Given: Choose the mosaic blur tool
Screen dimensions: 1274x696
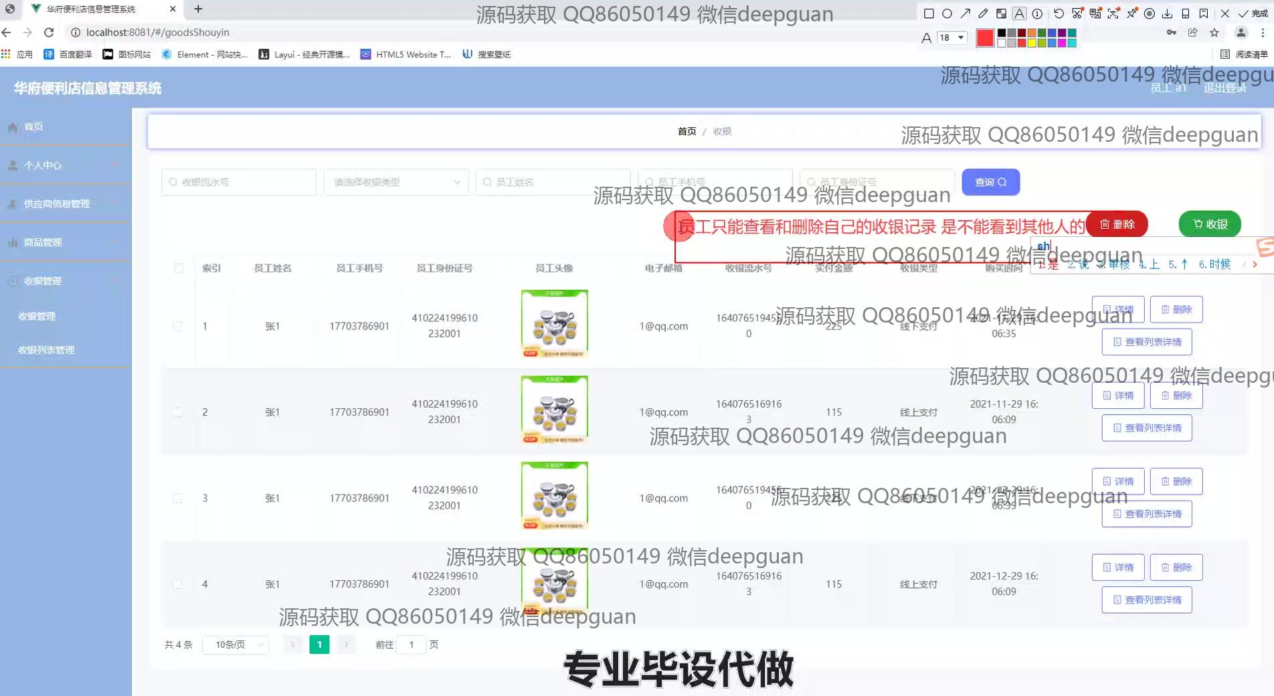Looking at the screenshot, I should (x=1001, y=13).
